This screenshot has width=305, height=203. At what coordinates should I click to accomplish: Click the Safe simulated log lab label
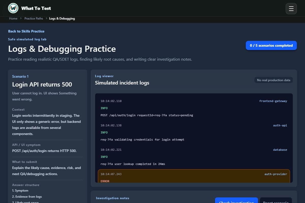pyautogui.click(x=27, y=39)
